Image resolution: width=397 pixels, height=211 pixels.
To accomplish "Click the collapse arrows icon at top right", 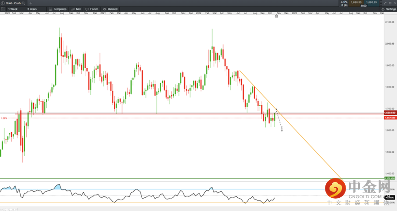I will (386, 3).
